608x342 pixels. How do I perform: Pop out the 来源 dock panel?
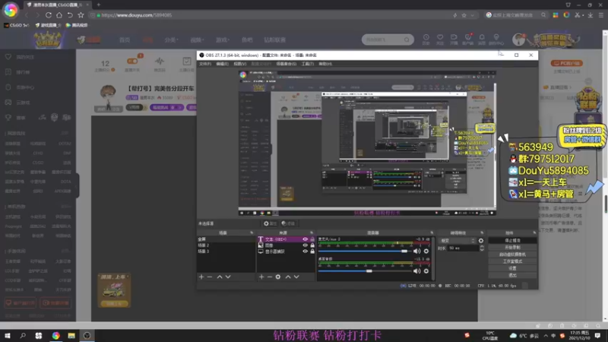click(312, 233)
